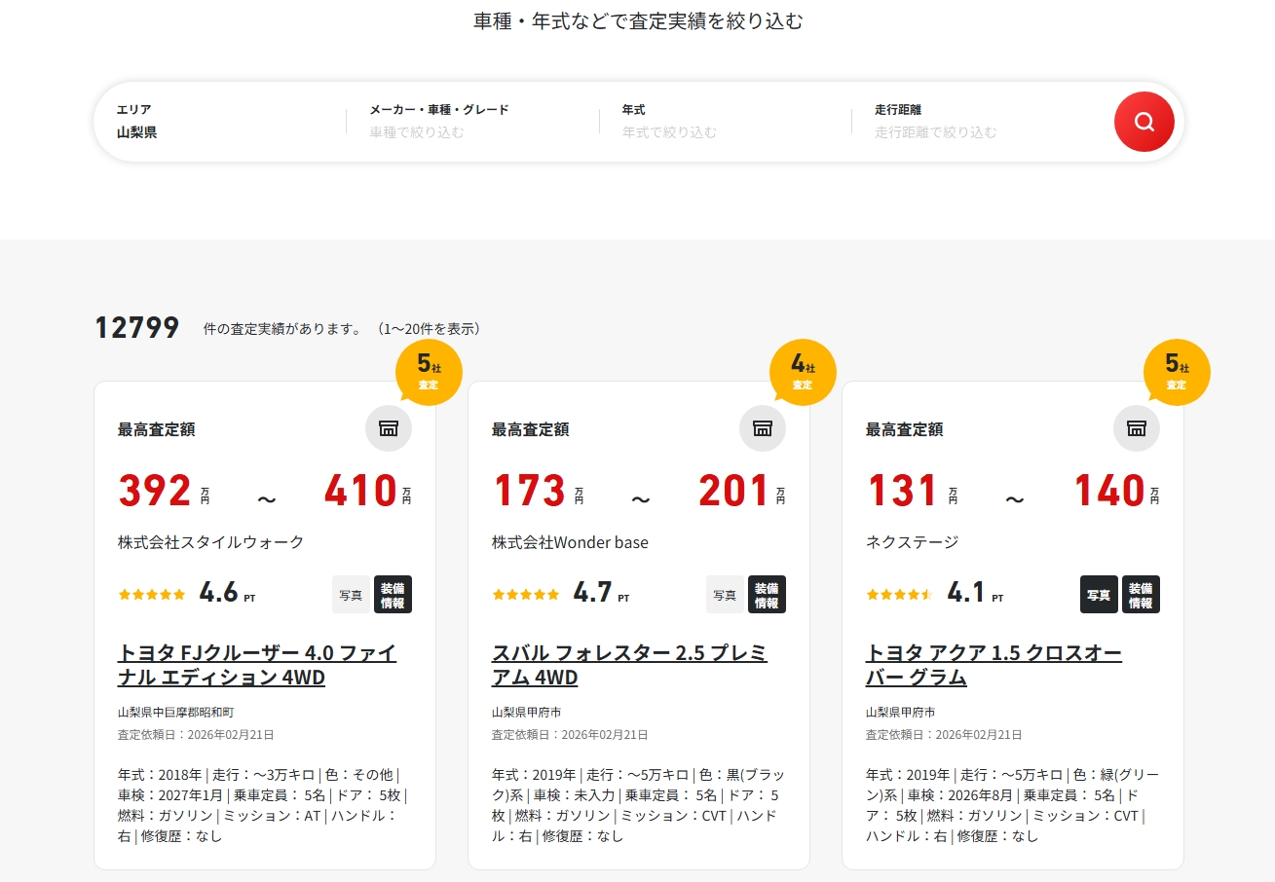Click 装備情報 button on Aqua card
Screen dimensions: 1275x882
[1141, 595]
